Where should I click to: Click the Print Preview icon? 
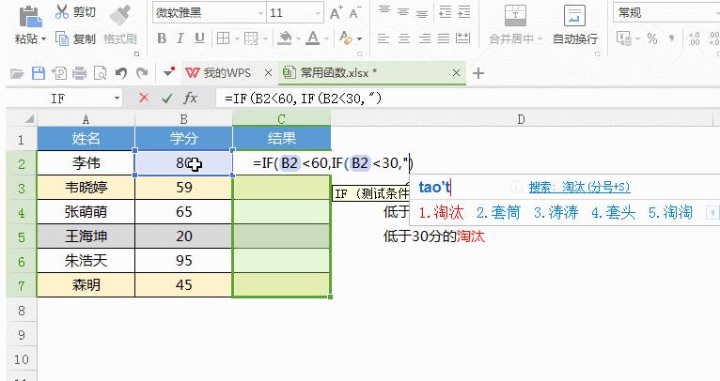[x=100, y=73]
